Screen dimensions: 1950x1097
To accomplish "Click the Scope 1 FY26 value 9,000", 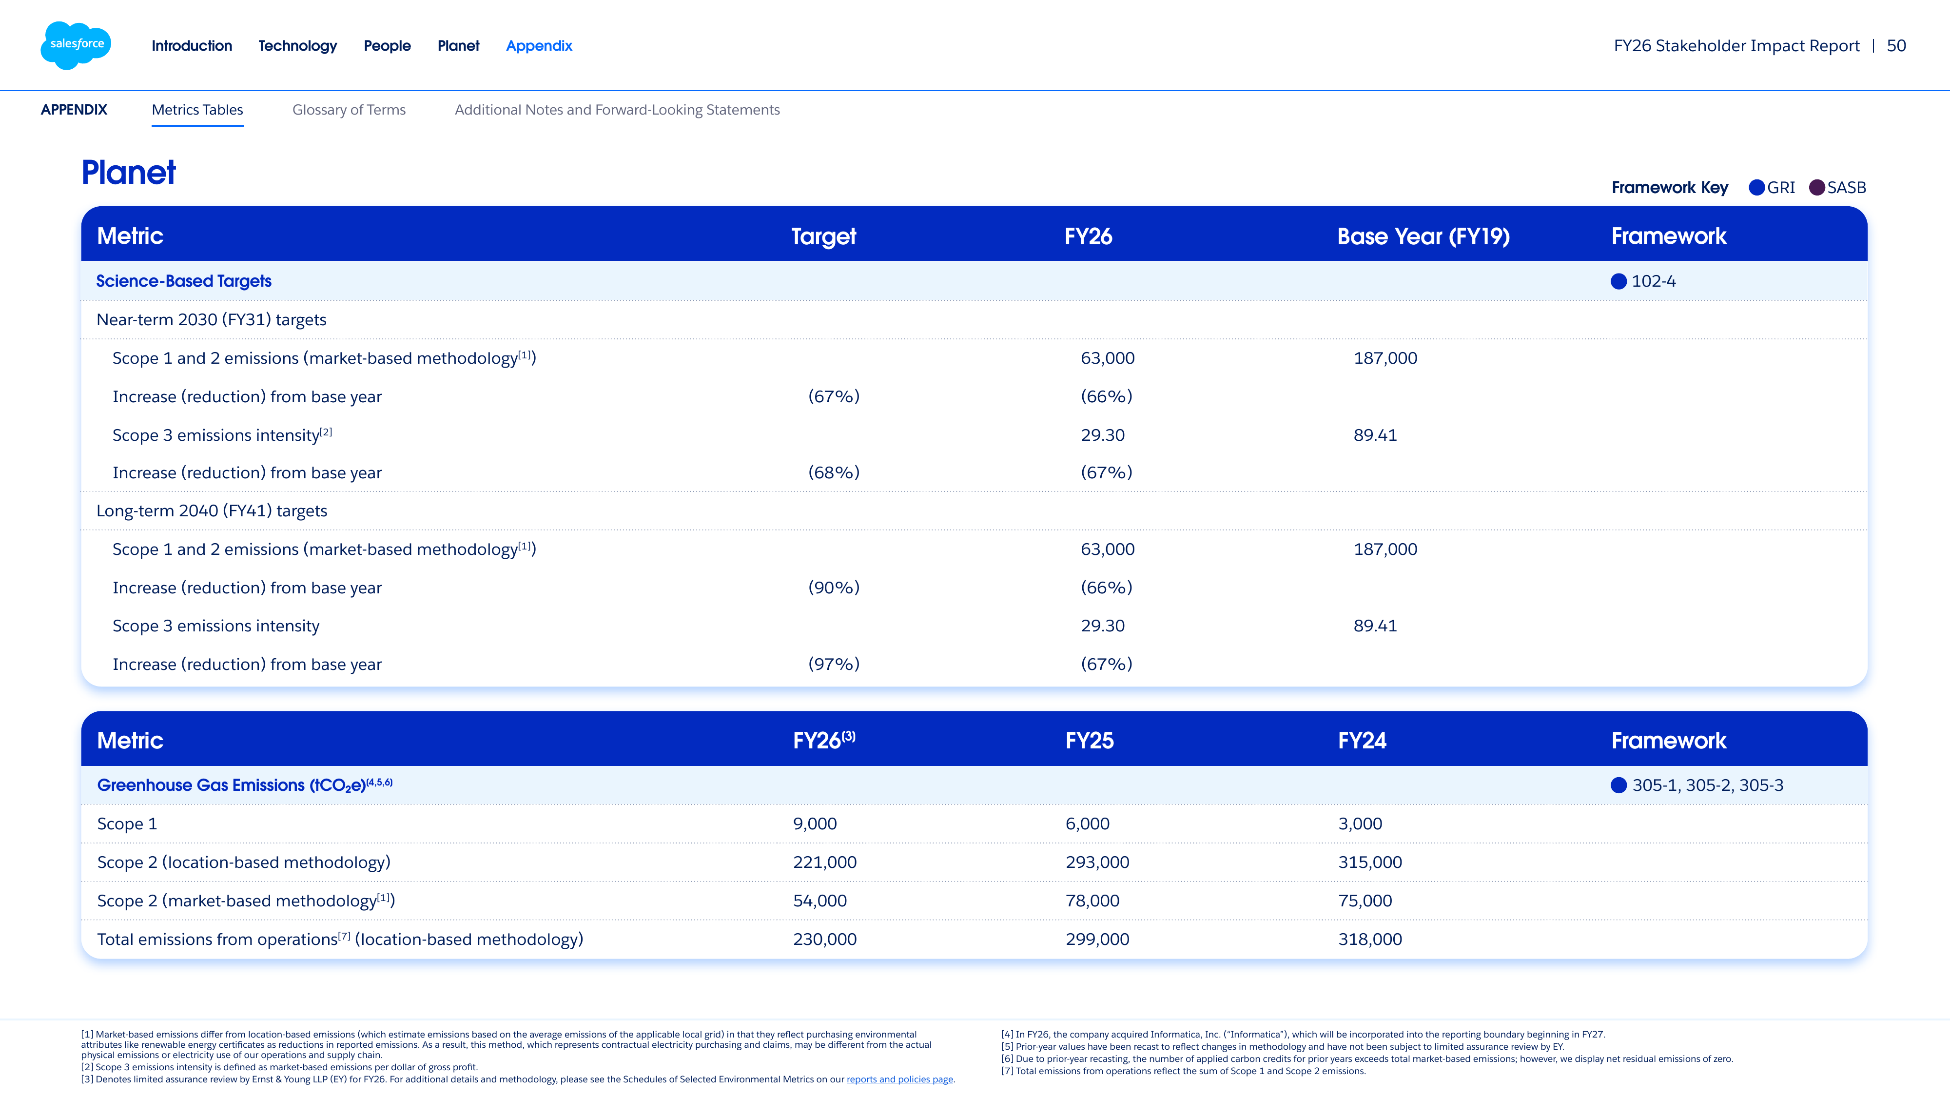I will (815, 823).
